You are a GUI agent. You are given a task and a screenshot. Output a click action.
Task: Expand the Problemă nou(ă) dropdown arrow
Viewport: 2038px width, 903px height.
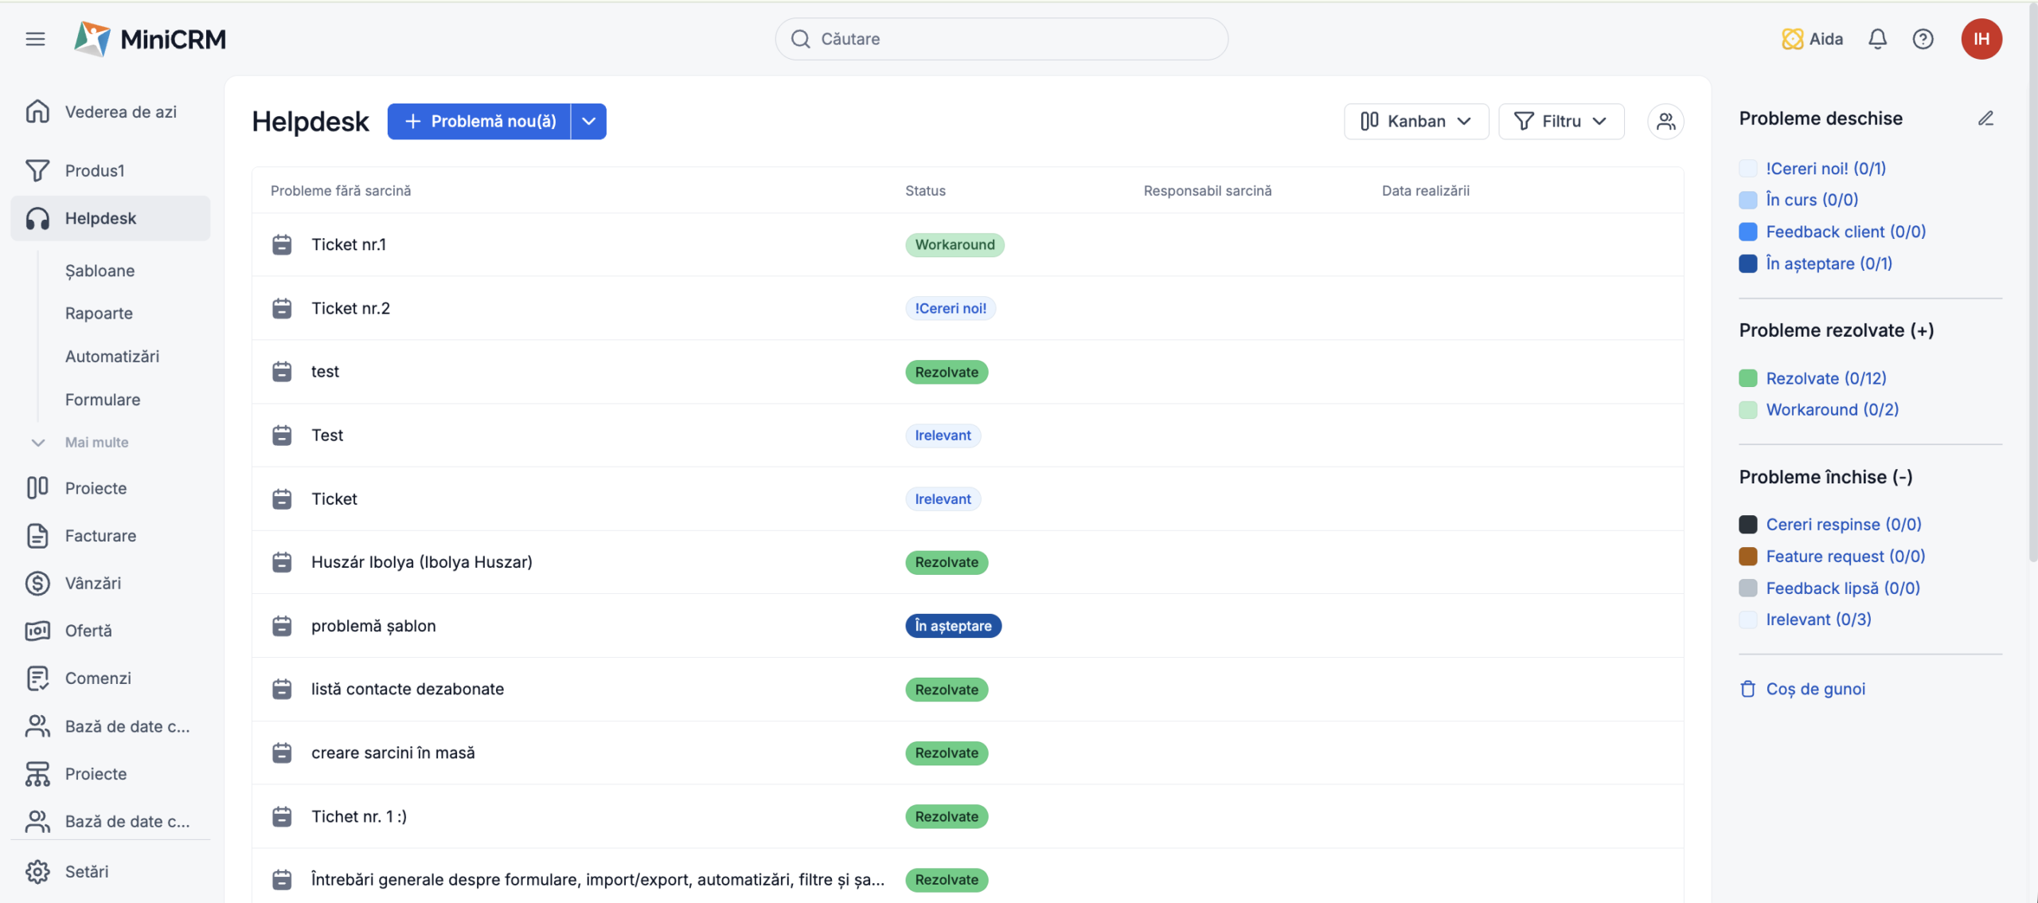click(588, 121)
